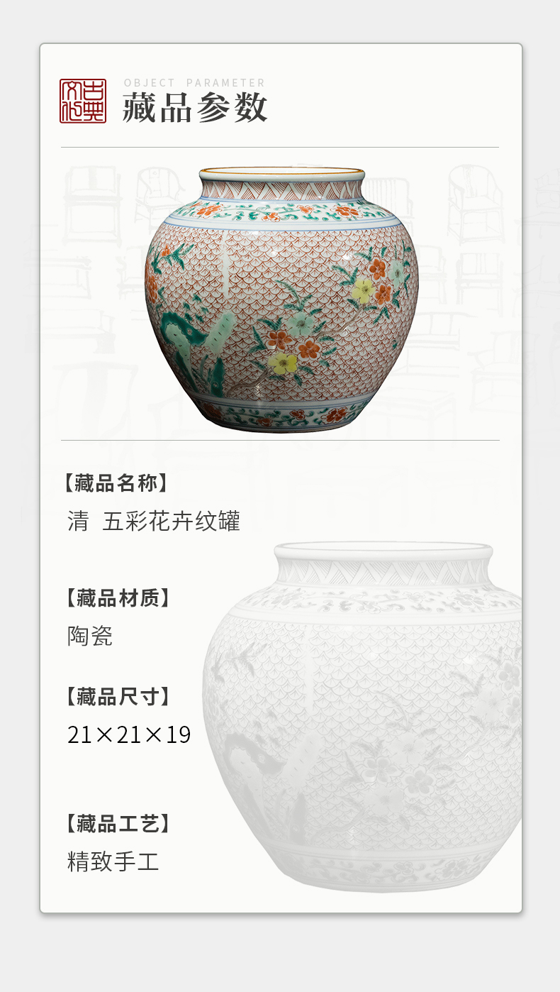The width and height of the screenshot is (560, 992).
Task: Click the 精致手工 craft text
Action: (113, 862)
